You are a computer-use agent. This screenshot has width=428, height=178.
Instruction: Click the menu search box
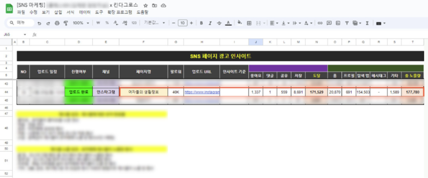tap(21, 23)
